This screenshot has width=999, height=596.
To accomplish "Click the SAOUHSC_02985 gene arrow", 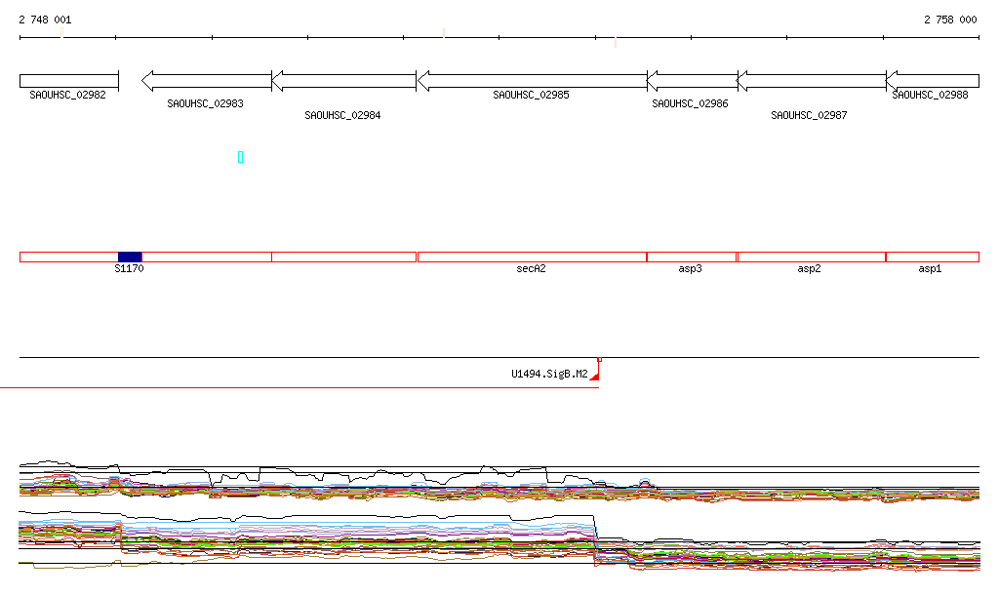I will click(532, 81).
